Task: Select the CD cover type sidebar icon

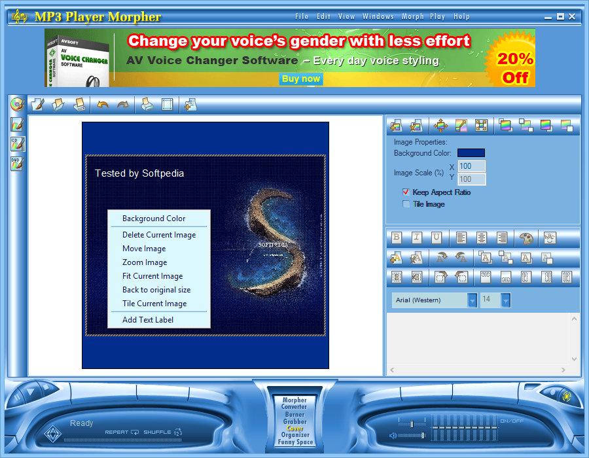Action: click(17, 144)
